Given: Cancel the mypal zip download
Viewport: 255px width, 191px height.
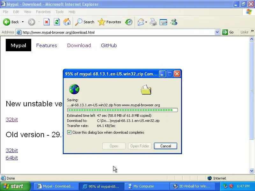Looking at the screenshot, I should (x=165, y=146).
